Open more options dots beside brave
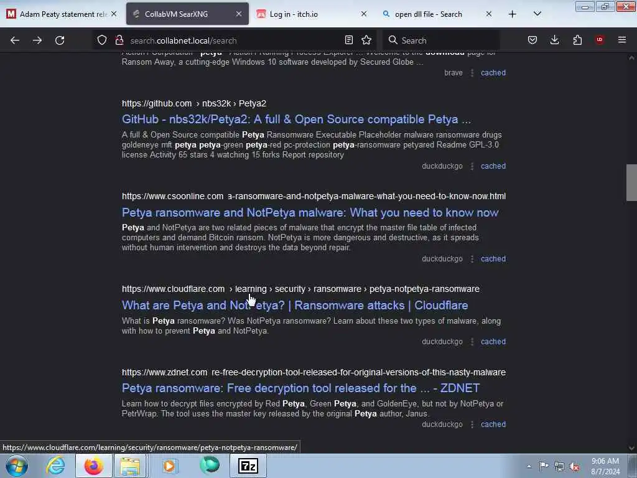Image resolution: width=637 pixels, height=478 pixels. (472, 73)
